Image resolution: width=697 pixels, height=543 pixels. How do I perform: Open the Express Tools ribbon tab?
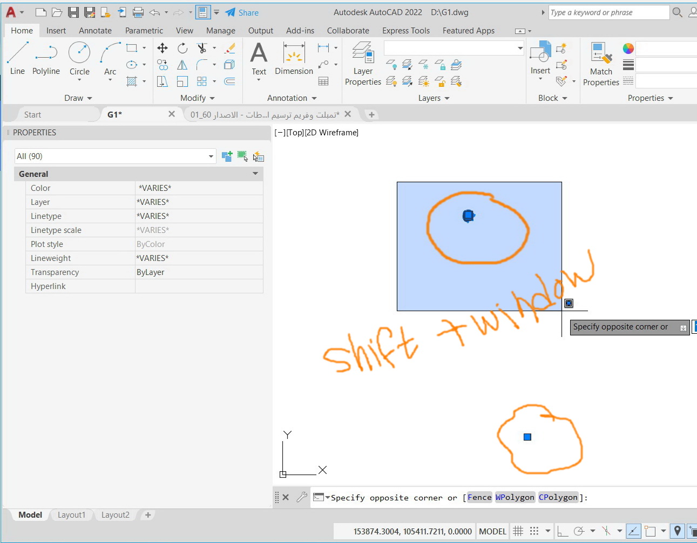point(406,31)
